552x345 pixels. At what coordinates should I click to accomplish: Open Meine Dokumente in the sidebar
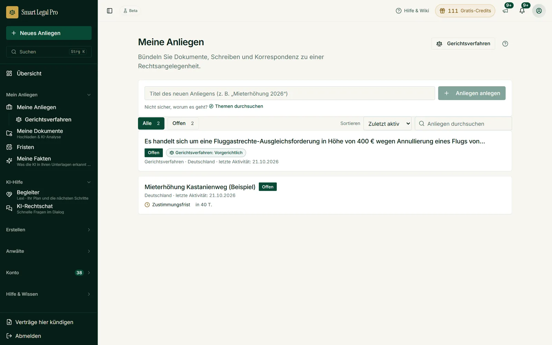click(x=49, y=133)
